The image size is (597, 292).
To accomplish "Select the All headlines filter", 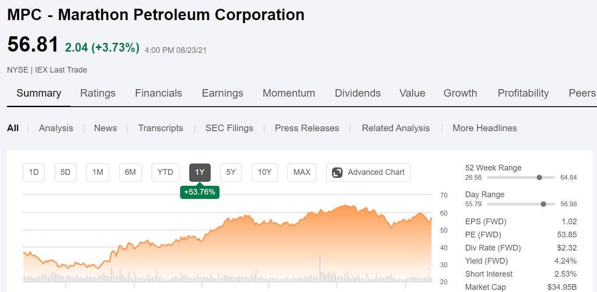I will (13, 128).
